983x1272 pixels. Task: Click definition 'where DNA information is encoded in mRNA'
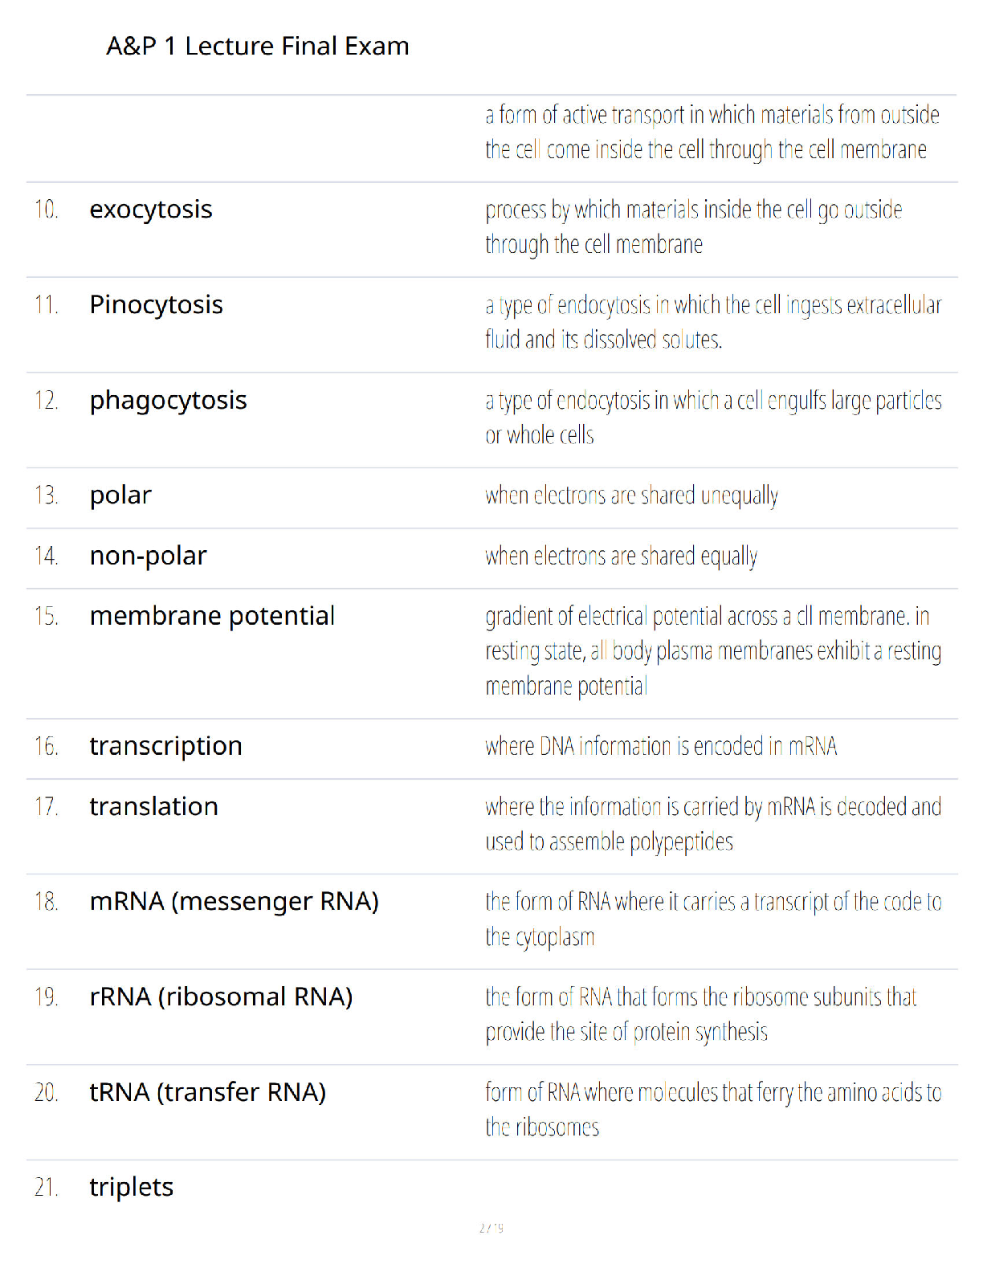tap(661, 746)
